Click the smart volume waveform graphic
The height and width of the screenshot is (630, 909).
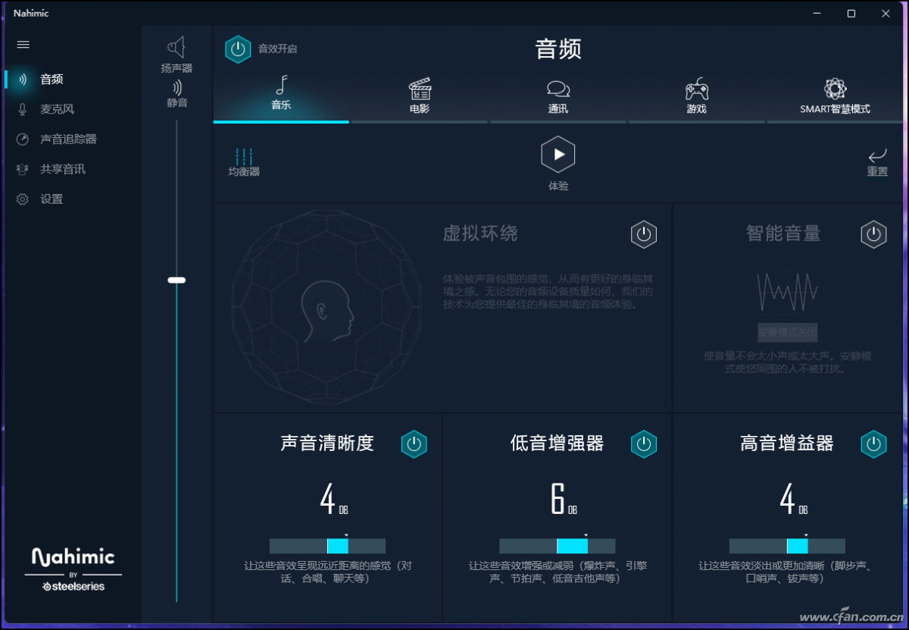(x=788, y=291)
